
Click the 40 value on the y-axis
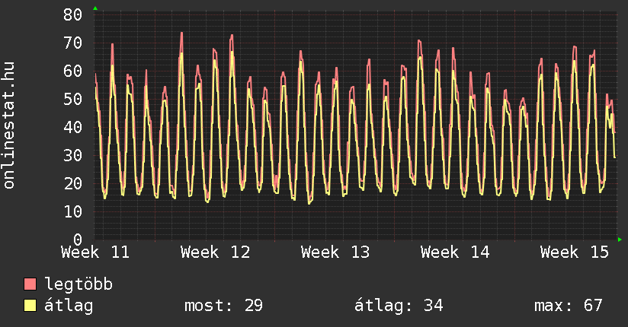(72, 127)
